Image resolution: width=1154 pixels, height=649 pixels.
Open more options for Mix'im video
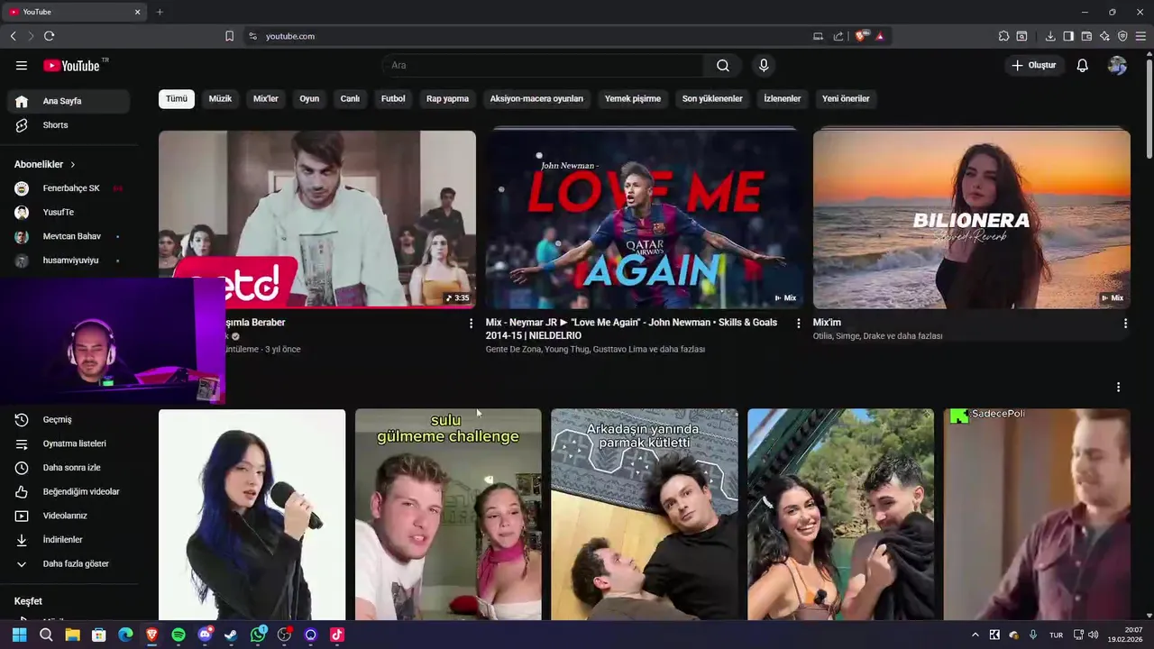pos(1125,323)
